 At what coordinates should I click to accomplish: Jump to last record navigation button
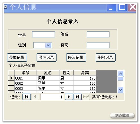[x=77, y=97]
